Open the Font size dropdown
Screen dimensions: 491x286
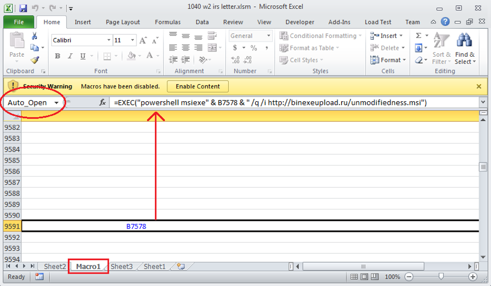point(132,40)
